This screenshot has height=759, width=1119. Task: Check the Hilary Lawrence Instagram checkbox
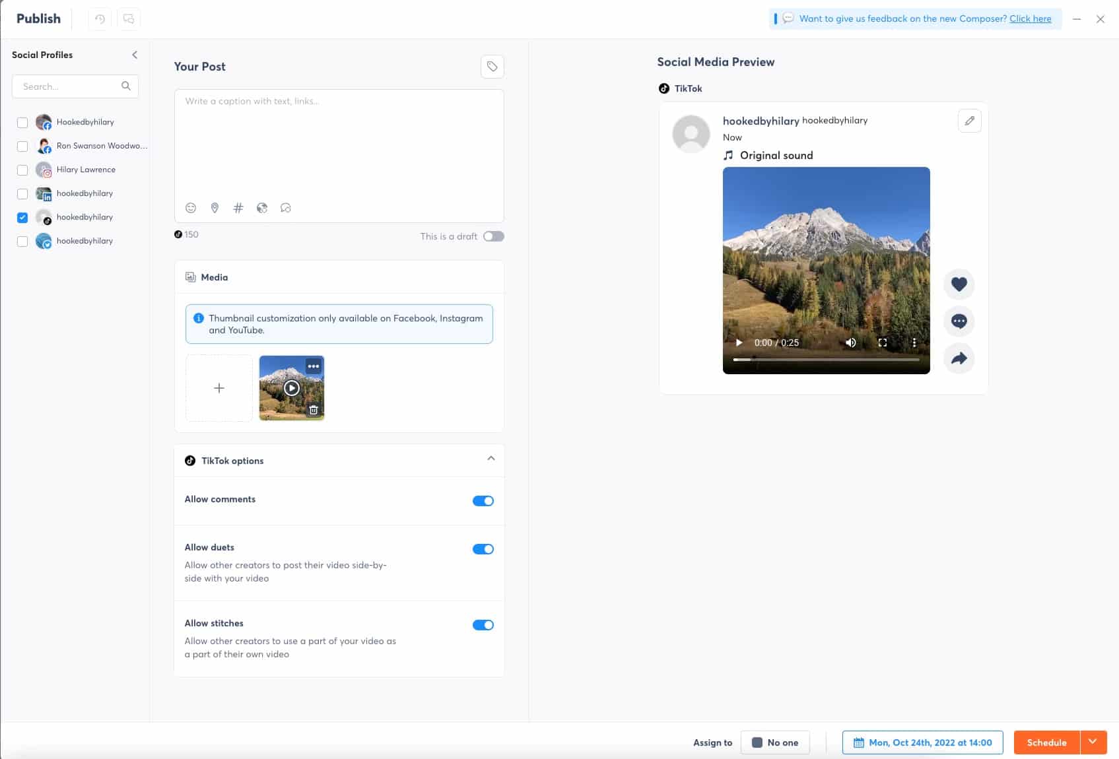click(22, 170)
